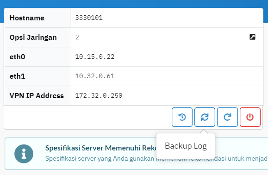Click the Opsi Jaringan value 2
Screen dimensions: 268x175
[x=77, y=37]
